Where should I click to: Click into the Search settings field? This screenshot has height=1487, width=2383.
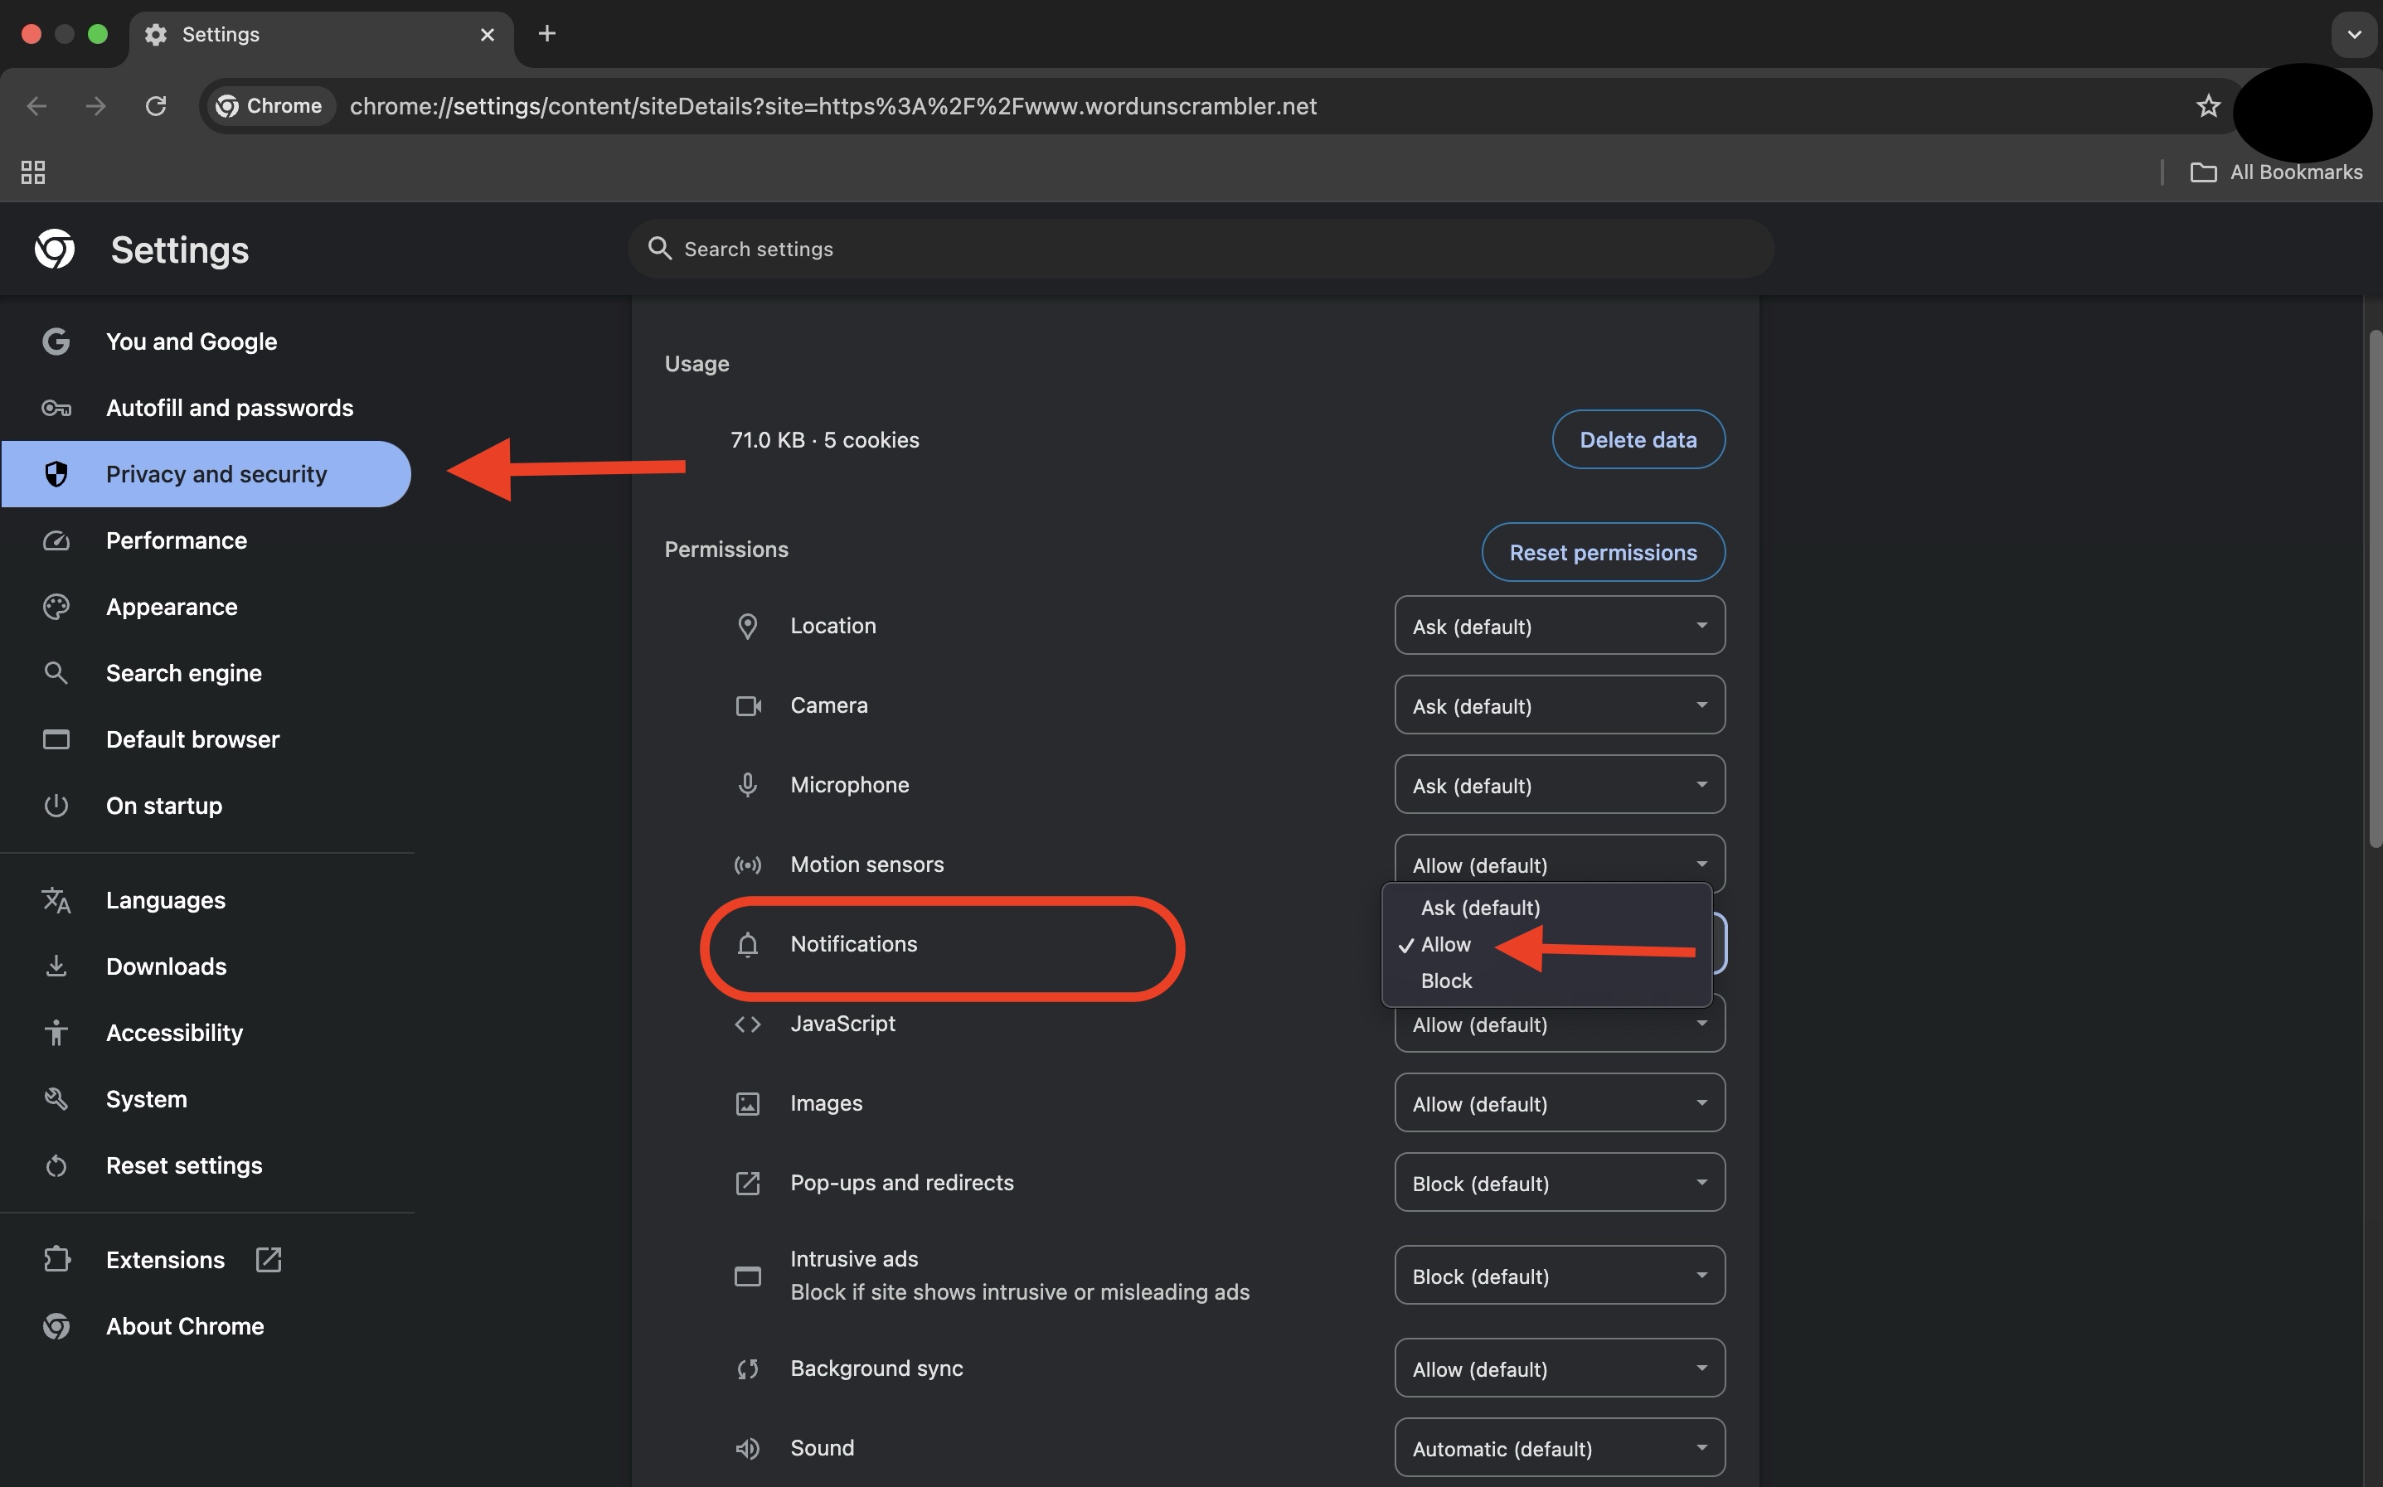point(1201,248)
